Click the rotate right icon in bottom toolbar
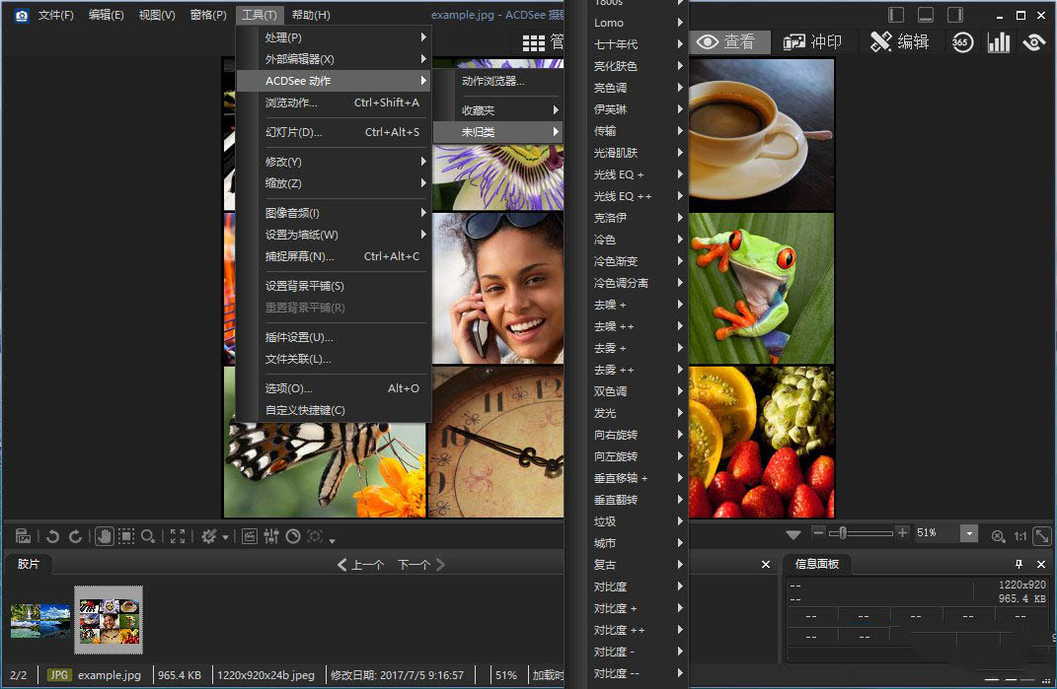This screenshot has height=689, width=1057. coord(75,536)
